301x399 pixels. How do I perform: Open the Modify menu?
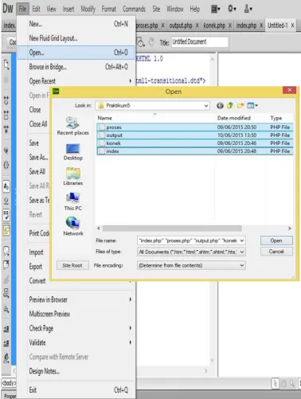coord(88,9)
